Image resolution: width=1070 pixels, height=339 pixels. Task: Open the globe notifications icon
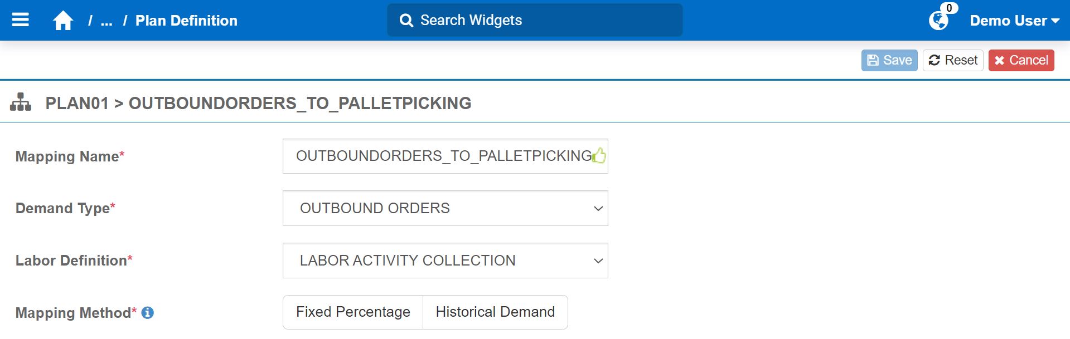click(938, 21)
